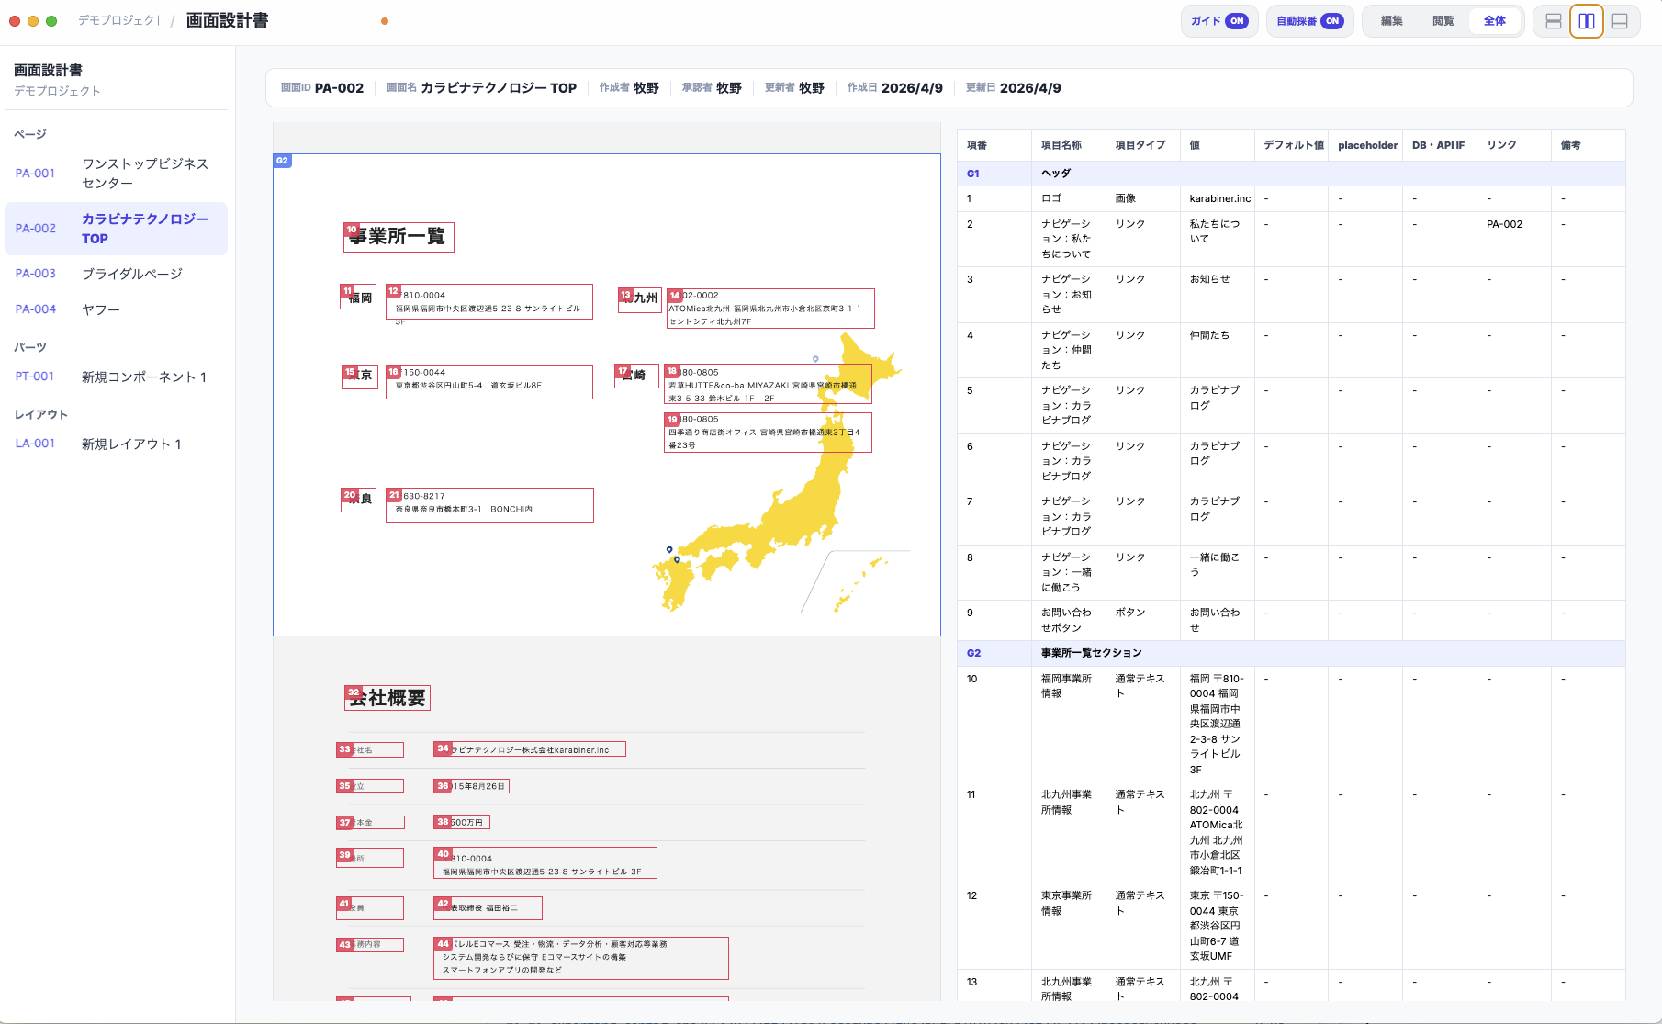Click the placeholder column header
The height and width of the screenshot is (1024, 1662).
click(1367, 145)
